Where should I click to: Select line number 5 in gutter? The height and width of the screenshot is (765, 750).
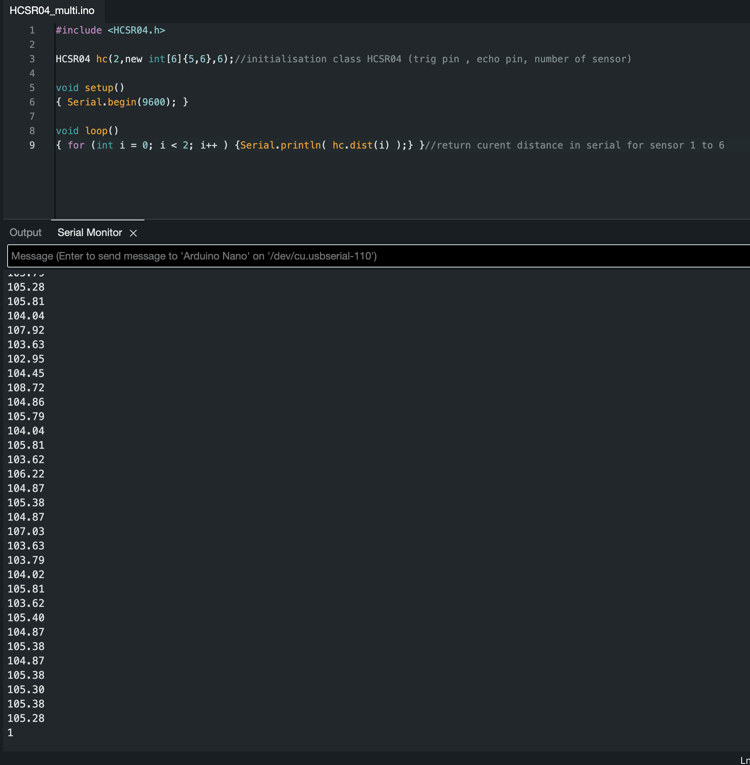[32, 88]
